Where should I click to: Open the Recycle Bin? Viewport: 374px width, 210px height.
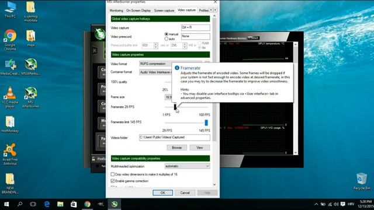[x=362, y=181]
